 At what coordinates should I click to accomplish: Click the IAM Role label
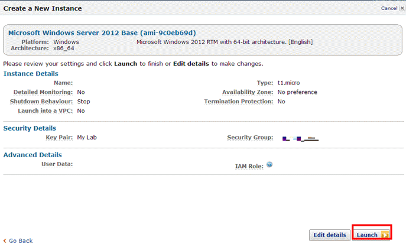click(249, 166)
